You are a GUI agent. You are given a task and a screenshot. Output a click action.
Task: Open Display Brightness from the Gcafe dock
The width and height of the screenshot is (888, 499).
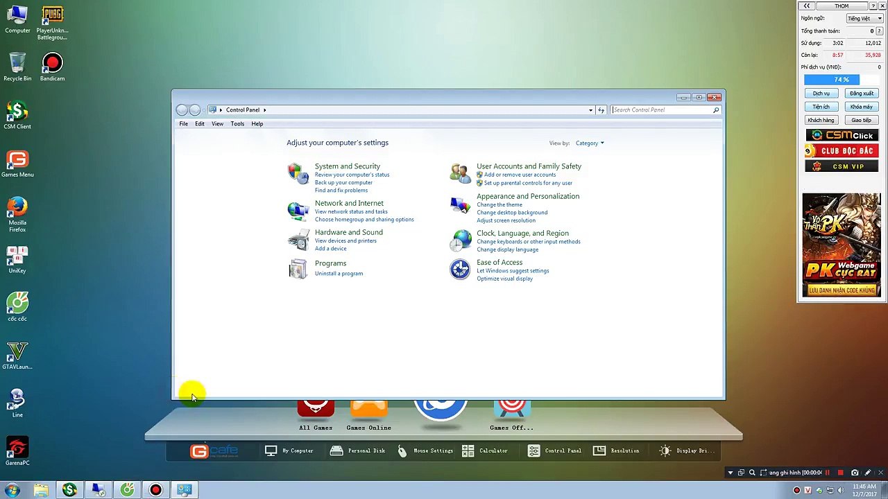pos(685,450)
